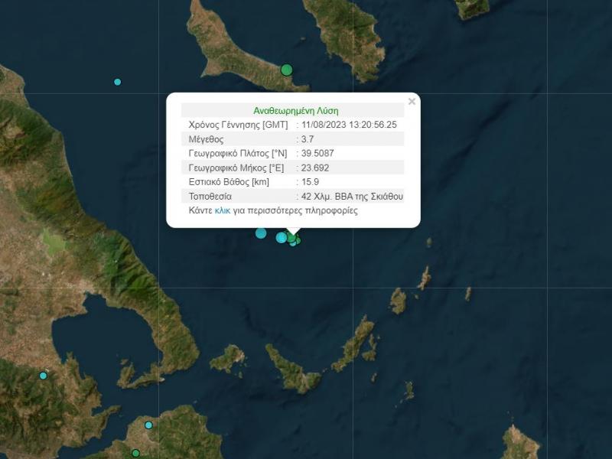Click the Χρόνος Γέννησης timestamp value
Image resolution: width=612 pixels, height=459 pixels.
point(350,125)
